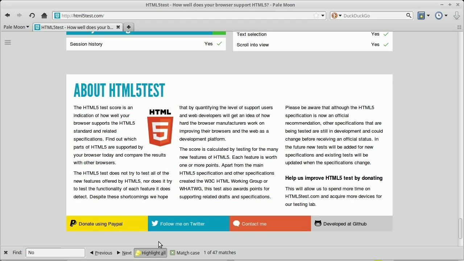Screen dimensions: 464x261
Task: Select the HTML5test tab
Action: (78, 27)
